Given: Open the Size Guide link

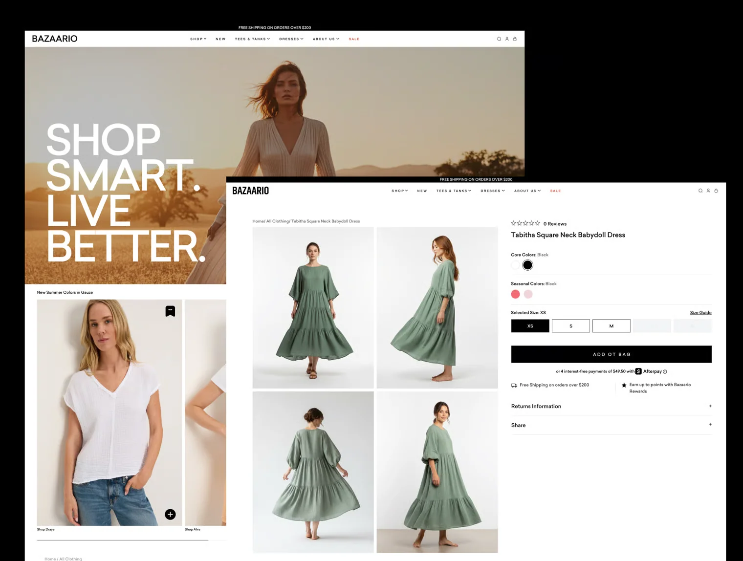Looking at the screenshot, I should pyautogui.click(x=700, y=312).
